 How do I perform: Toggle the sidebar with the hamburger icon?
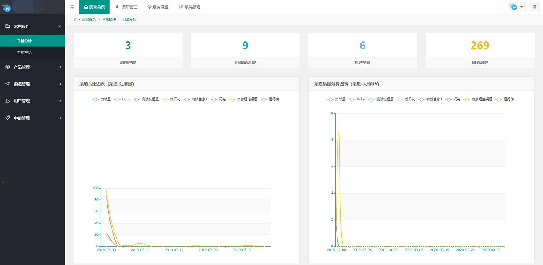coord(72,7)
